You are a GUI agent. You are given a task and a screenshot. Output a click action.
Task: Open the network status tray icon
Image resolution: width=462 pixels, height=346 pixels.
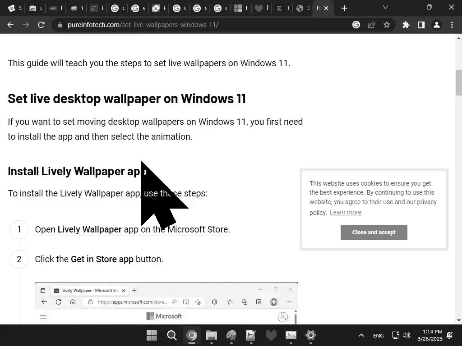tap(395, 335)
